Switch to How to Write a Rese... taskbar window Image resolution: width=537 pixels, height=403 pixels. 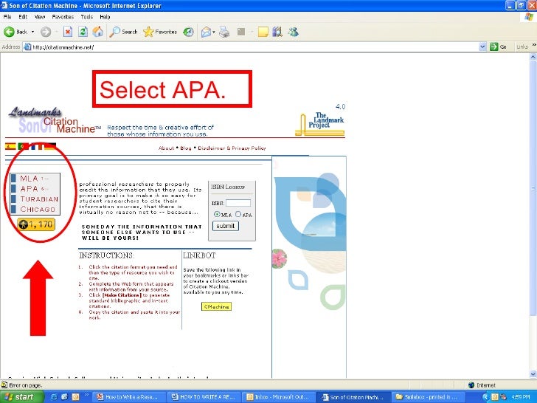[129, 397]
